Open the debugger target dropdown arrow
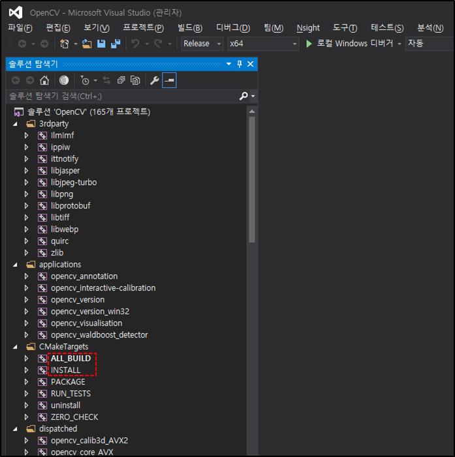 tap(400, 44)
